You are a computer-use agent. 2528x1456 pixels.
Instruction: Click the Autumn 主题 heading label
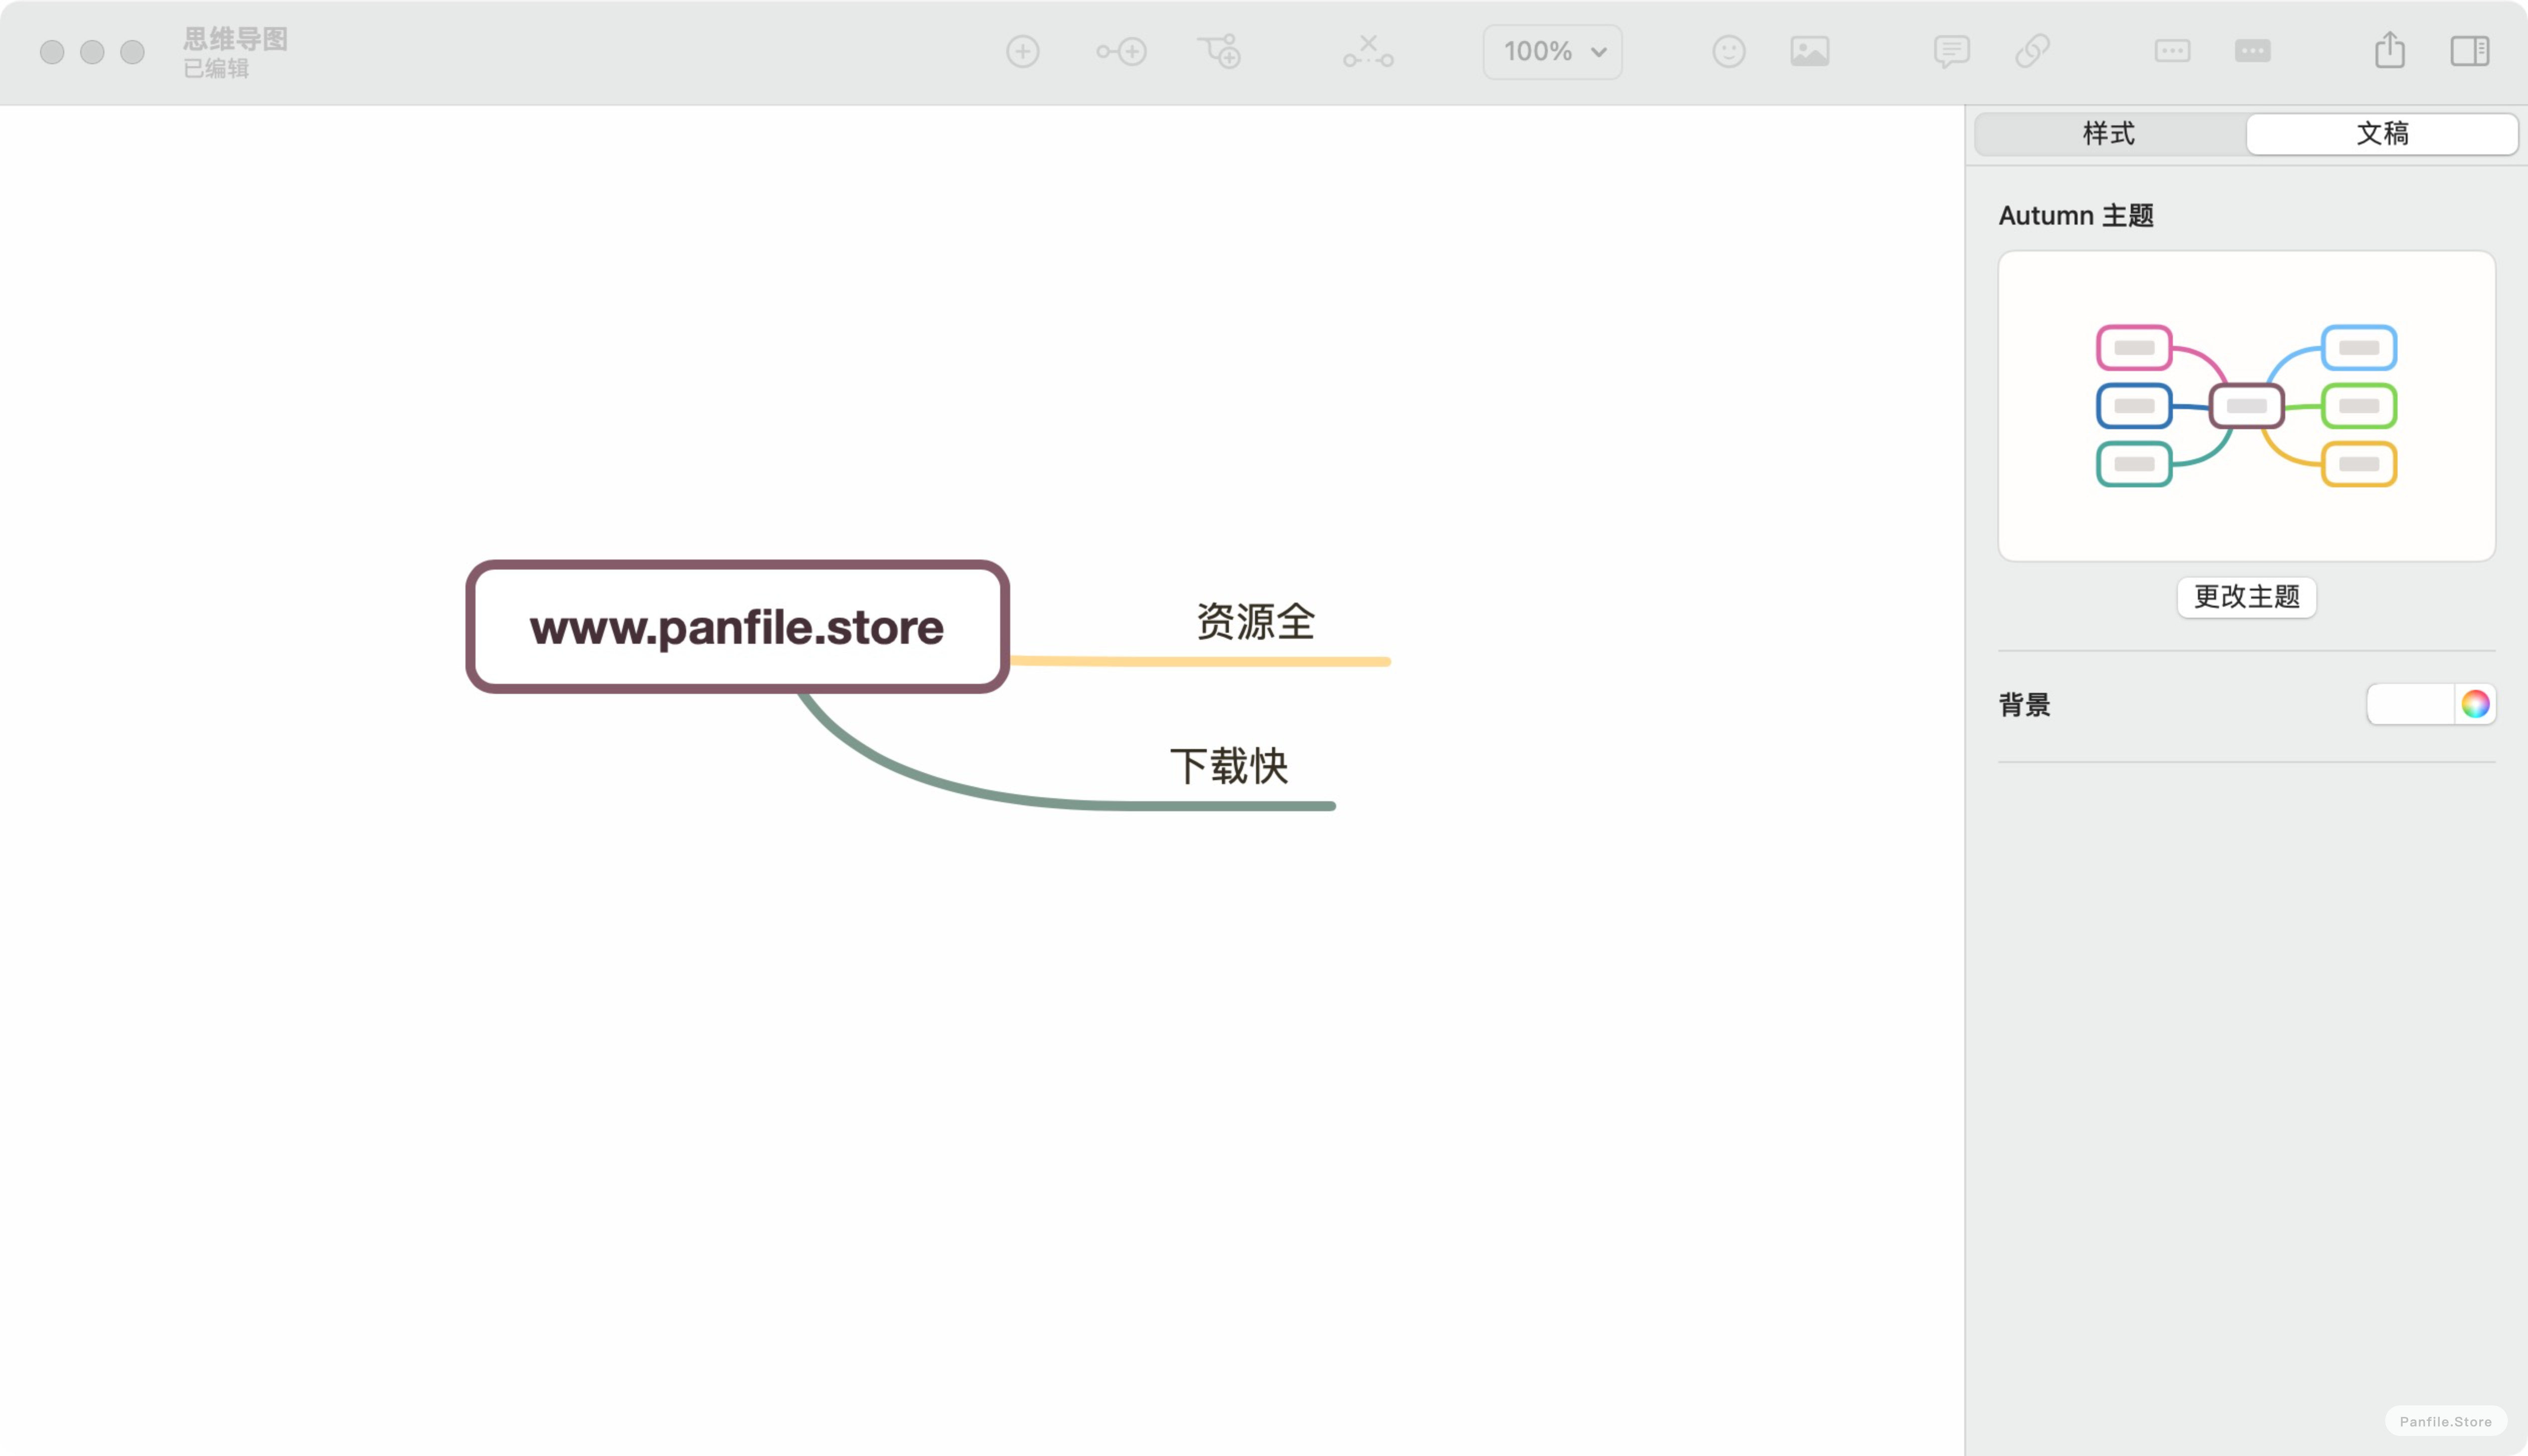click(2076, 216)
